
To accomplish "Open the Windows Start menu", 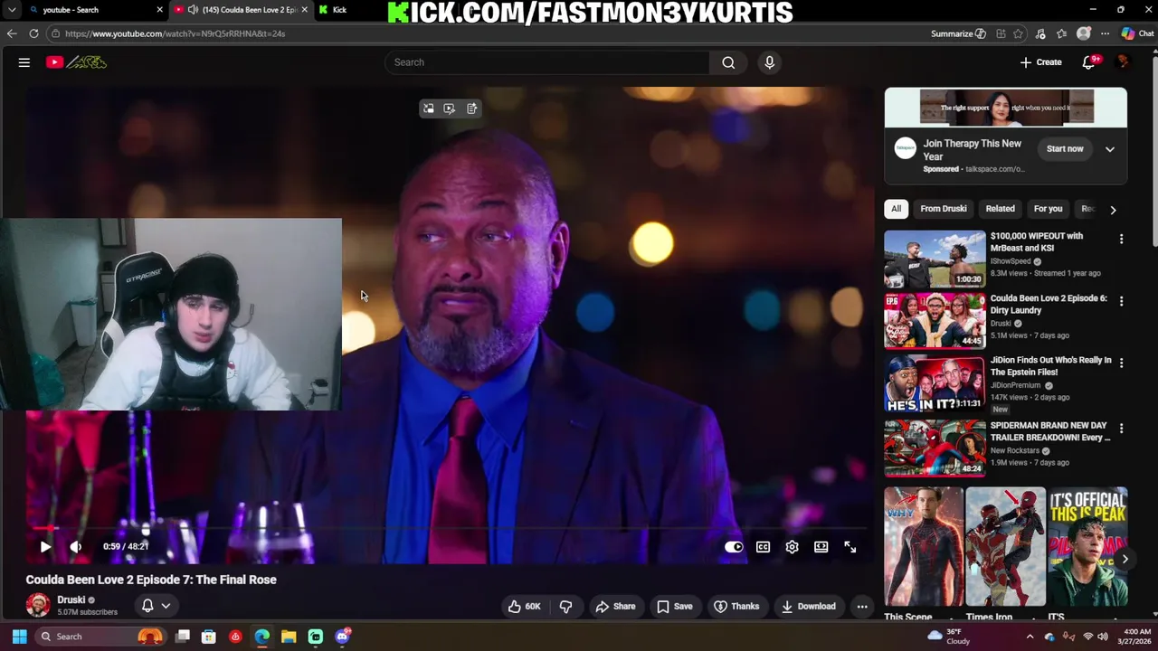I will tap(19, 637).
